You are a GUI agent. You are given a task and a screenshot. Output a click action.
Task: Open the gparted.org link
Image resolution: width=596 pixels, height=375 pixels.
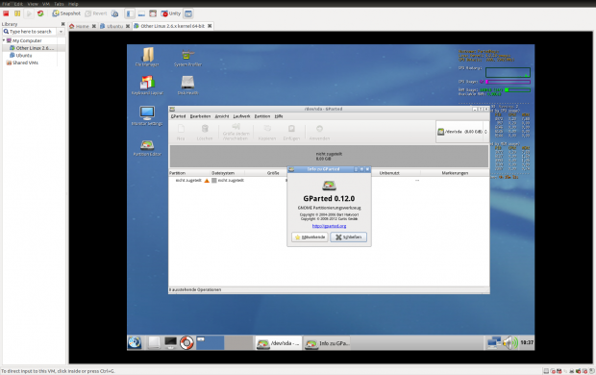click(x=329, y=226)
